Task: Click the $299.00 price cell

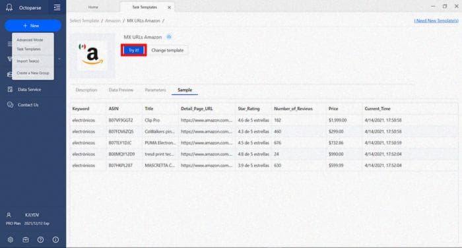Action: click(x=336, y=131)
